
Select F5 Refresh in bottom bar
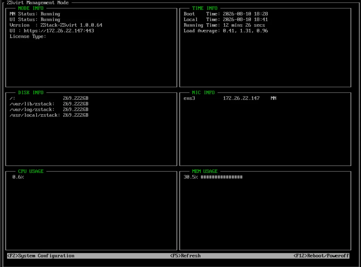point(185,256)
